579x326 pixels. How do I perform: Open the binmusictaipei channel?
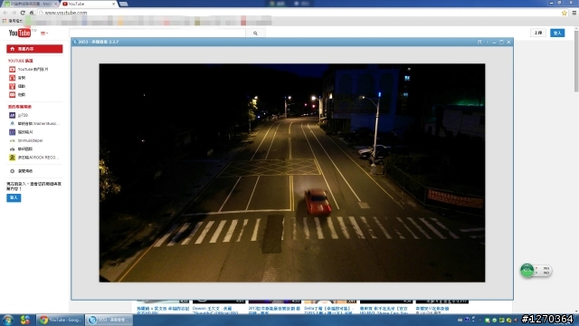[x=30, y=140]
